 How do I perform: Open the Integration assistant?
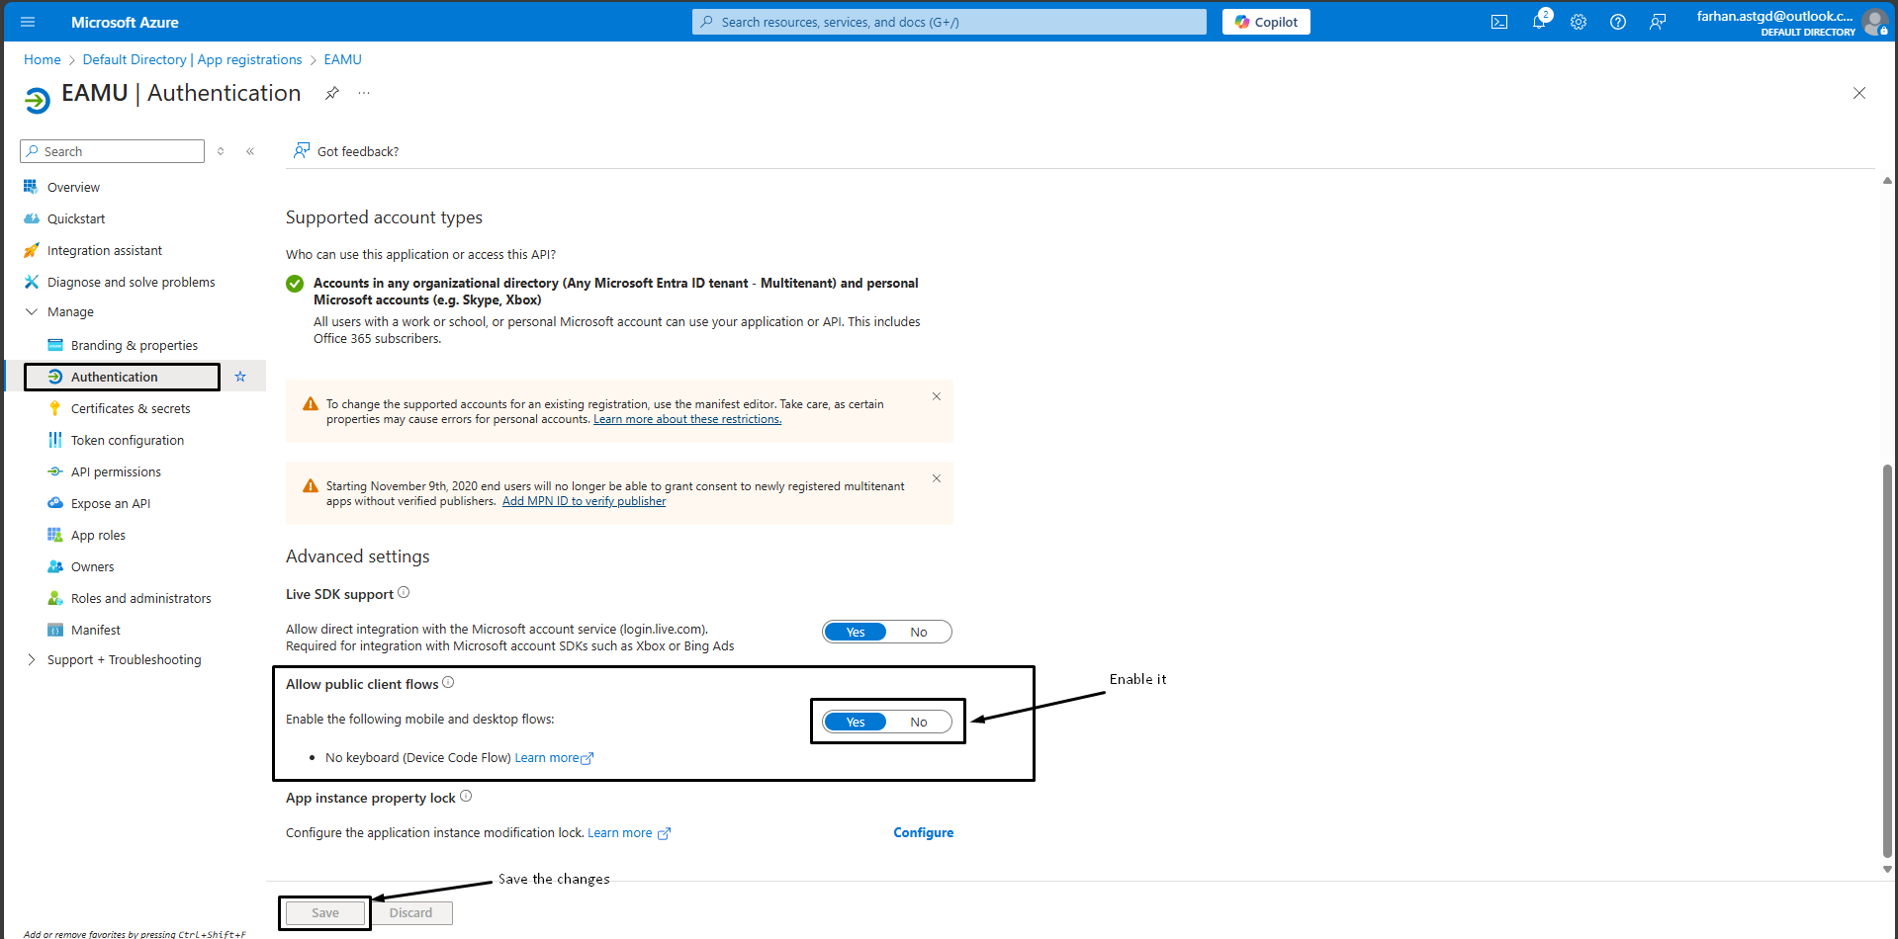(x=103, y=250)
